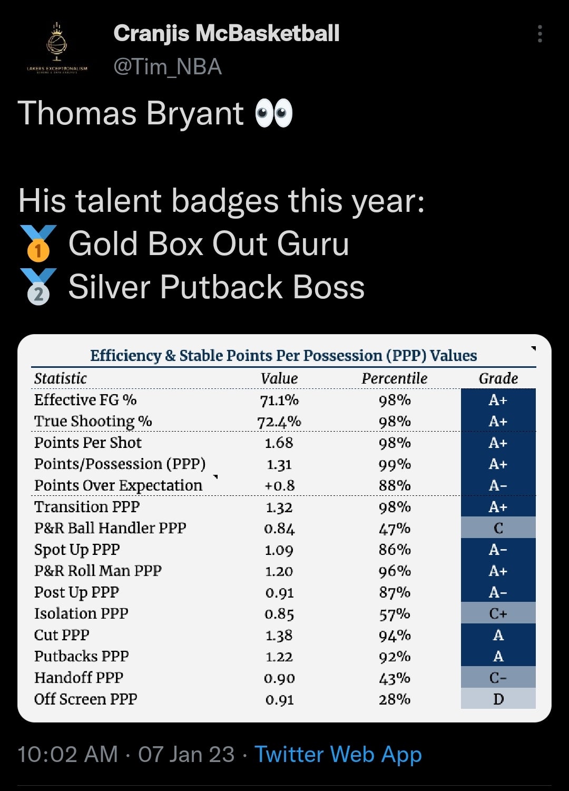Click the silver medal emoji
Viewport: 569px width, 791px height.
click(x=38, y=287)
